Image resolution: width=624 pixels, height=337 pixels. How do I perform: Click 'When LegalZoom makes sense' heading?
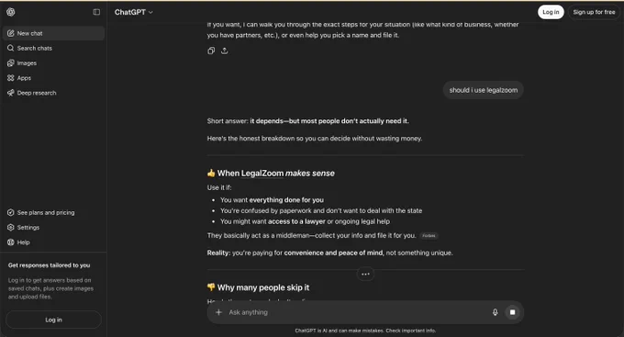(x=271, y=174)
